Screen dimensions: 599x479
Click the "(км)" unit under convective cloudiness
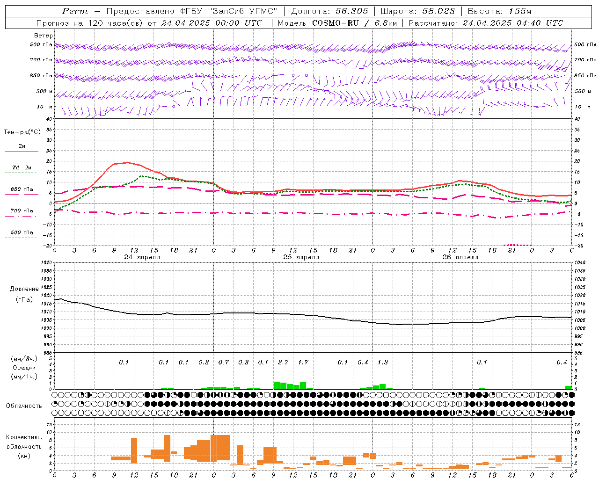coord(24,456)
